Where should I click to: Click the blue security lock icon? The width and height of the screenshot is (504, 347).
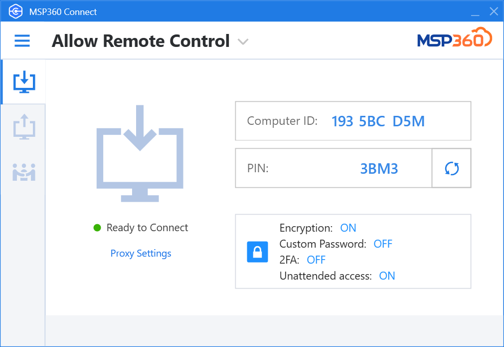click(257, 252)
